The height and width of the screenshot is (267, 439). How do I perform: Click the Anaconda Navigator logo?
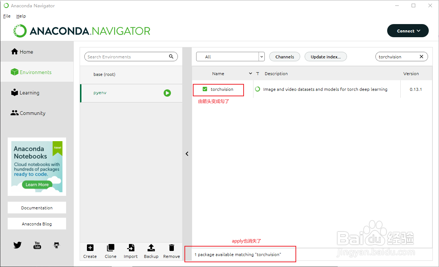(x=82, y=31)
